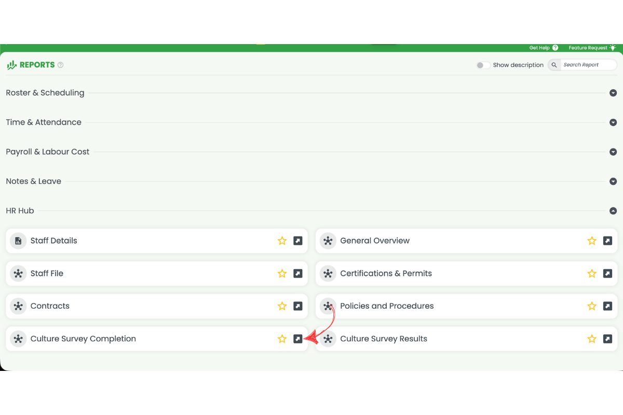Click the help icon beside REPORTS heading
623x415 pixels.
point(61,64)
